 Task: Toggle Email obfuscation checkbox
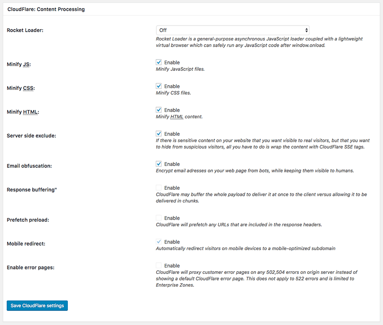pos(159,164)
